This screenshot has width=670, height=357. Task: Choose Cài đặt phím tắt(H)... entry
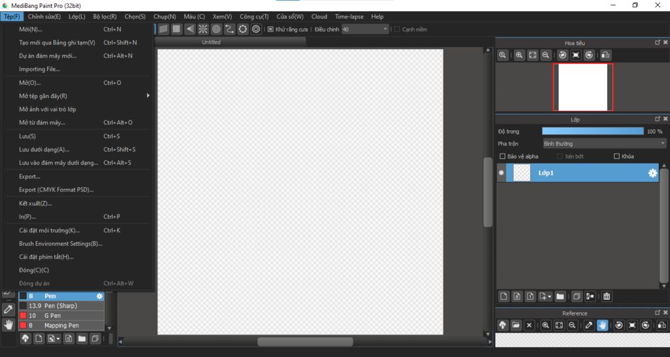click(x=79, y=257)
